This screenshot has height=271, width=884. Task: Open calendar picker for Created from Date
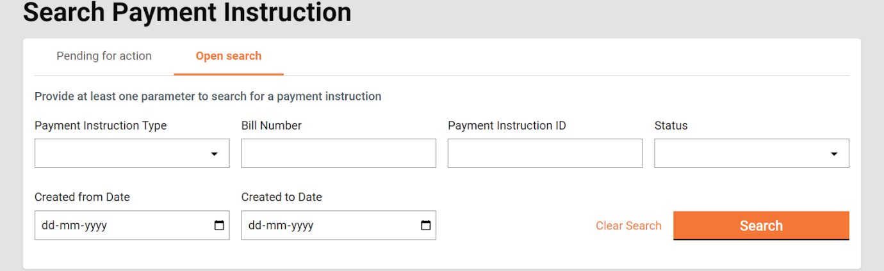pos(219,226)
